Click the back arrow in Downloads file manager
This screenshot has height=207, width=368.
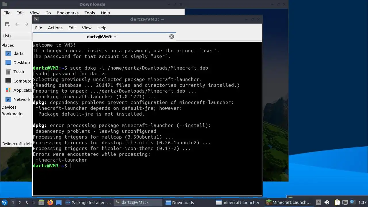[x=17, y=24]
